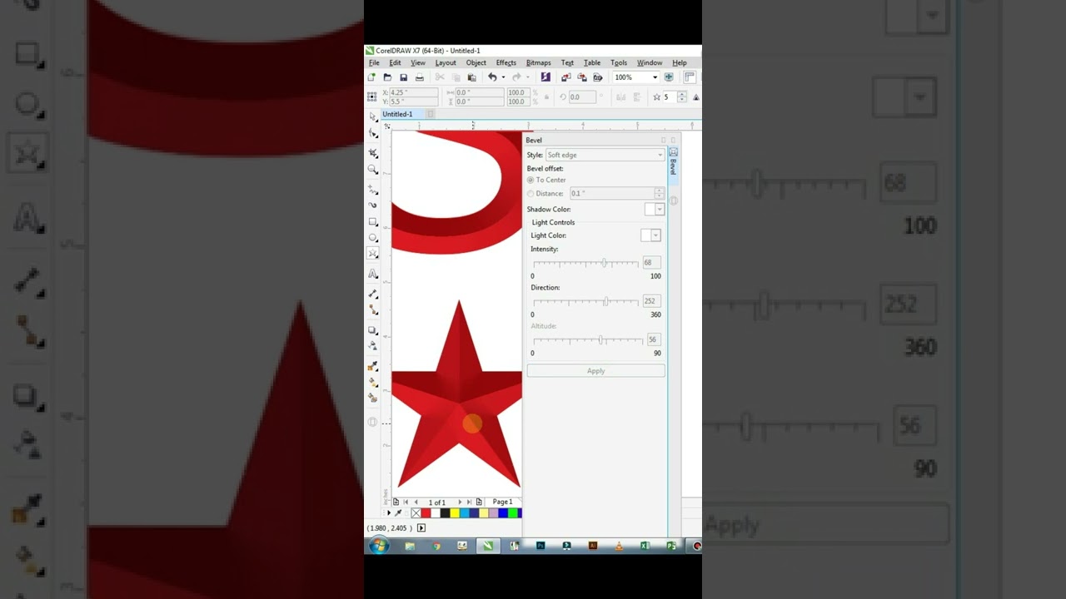The height and width of the screenshot is (599, 1066).
Task: Click the Export icon
Action: (582, 77)
